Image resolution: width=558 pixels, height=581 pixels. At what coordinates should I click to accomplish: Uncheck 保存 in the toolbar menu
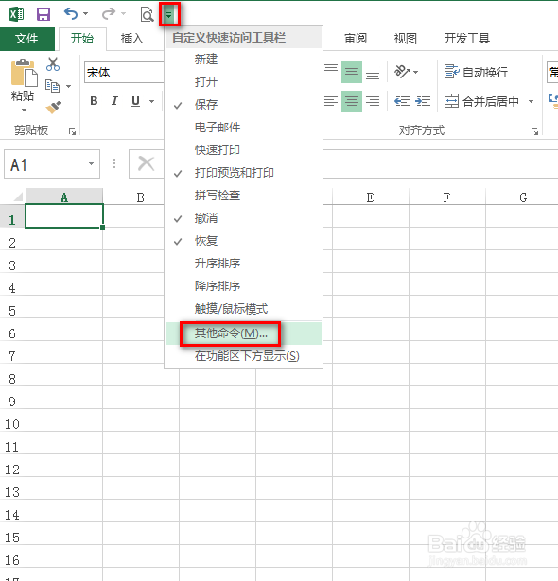[x=243, y=105]
